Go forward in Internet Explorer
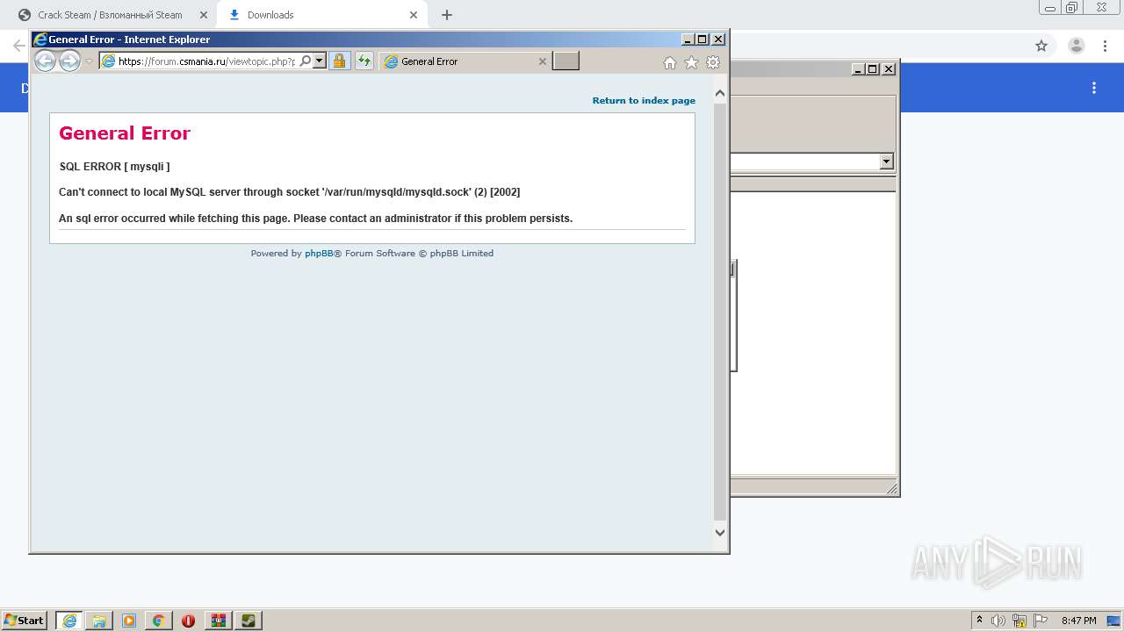This screenshot has height=632, width=1124. [x=69, y=61]
